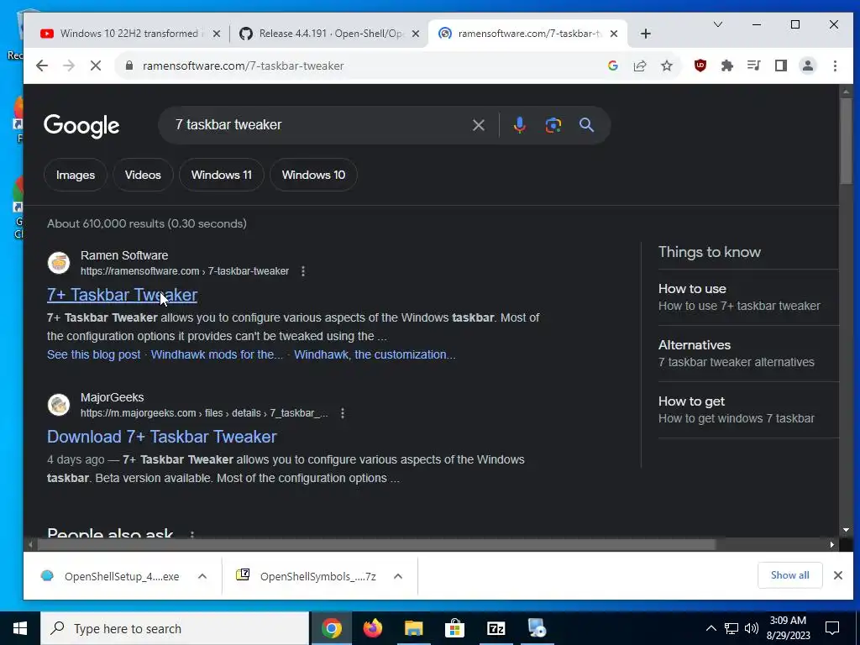
Task: Search by image with the Lens icon
Action: [x=553, y=125]
